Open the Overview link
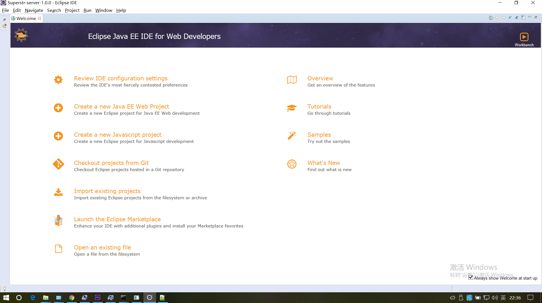 [320, 78]
